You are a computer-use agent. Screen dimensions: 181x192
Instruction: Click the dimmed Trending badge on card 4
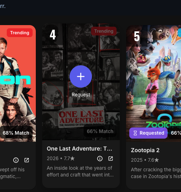(x=104, y=31)
